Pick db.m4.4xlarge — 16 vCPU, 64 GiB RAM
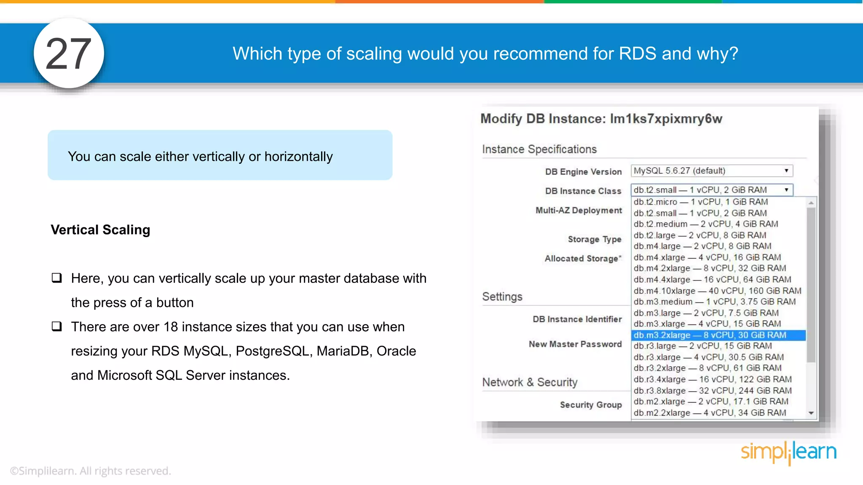Image resolution: width=863 pixels, height=485 pixels. coord(718,280)
